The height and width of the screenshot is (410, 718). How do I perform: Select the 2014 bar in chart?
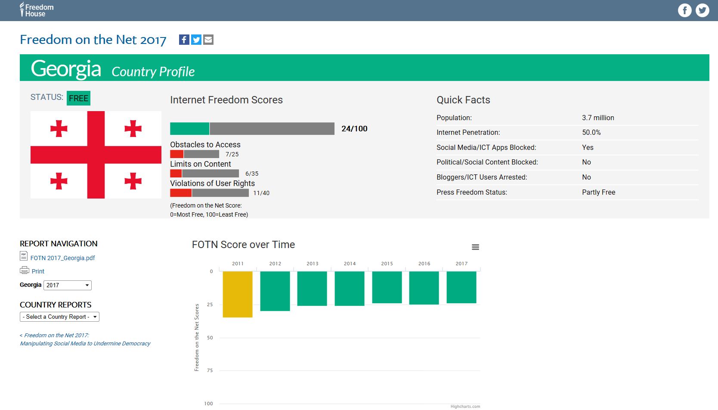click(350, 289)
